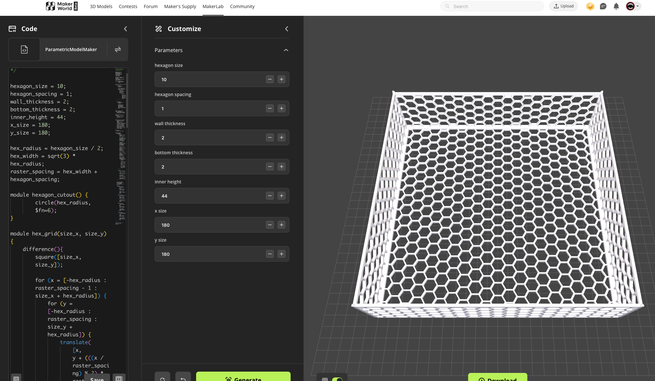The width and height of the screenshot is (655, 381).
Task: Open the MakerWorld home logo
Action: 62,6
